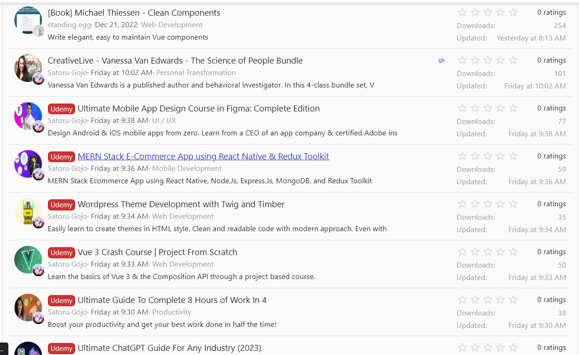Viewport: 579px width, 355px height.
Task: Open the Personal Transformation category link
Action: [x=196, y=73]
